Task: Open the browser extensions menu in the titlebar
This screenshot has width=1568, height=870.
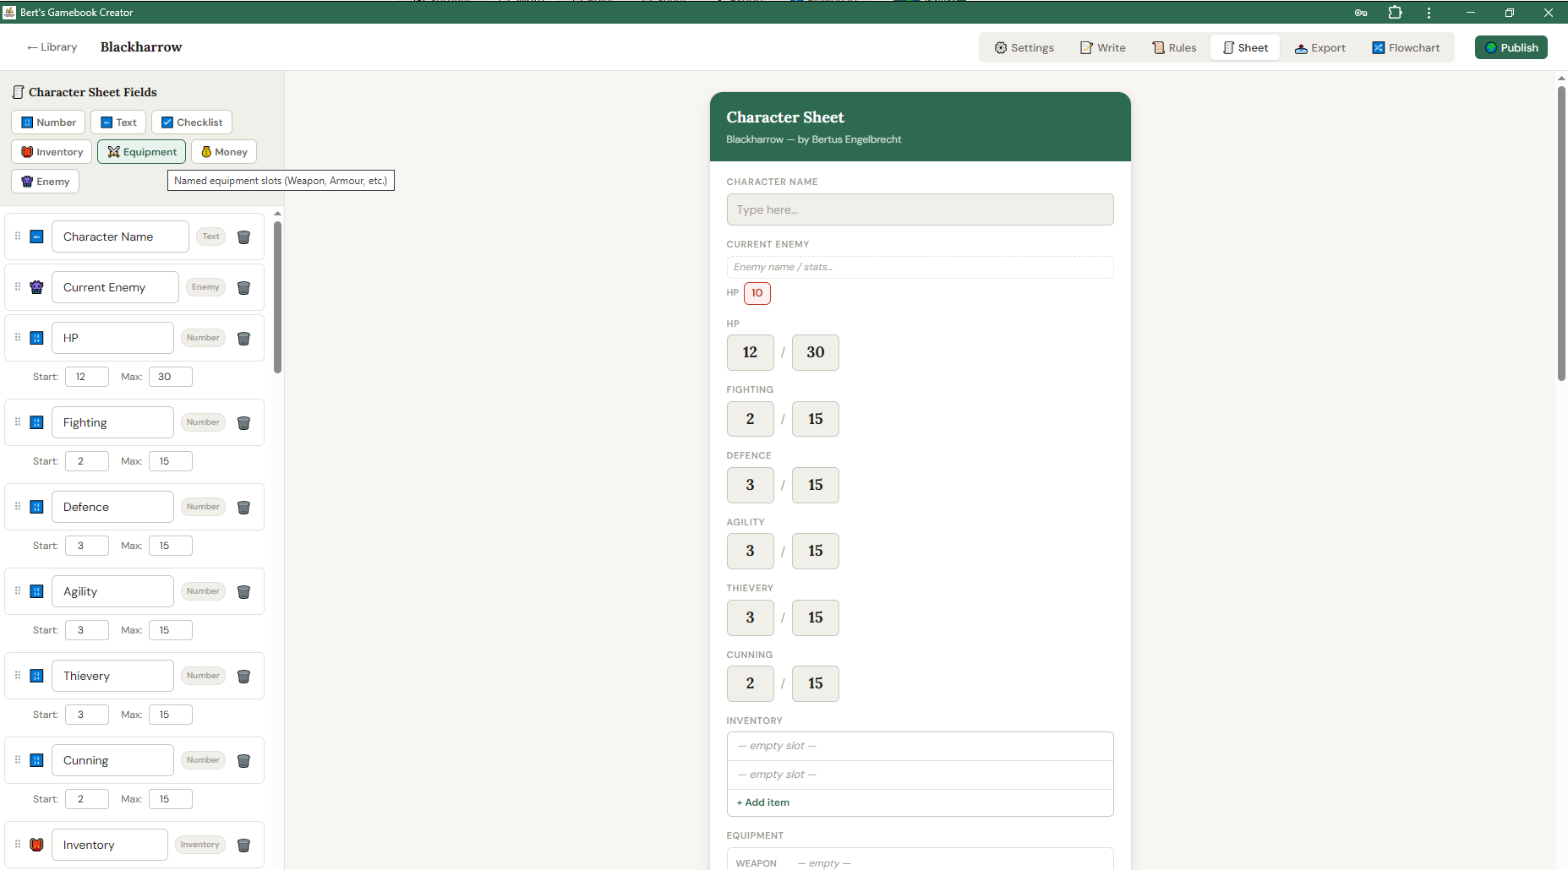Action: point(1396,13)
